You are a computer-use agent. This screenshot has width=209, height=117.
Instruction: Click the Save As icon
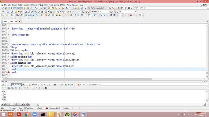[x=28, y=12]
